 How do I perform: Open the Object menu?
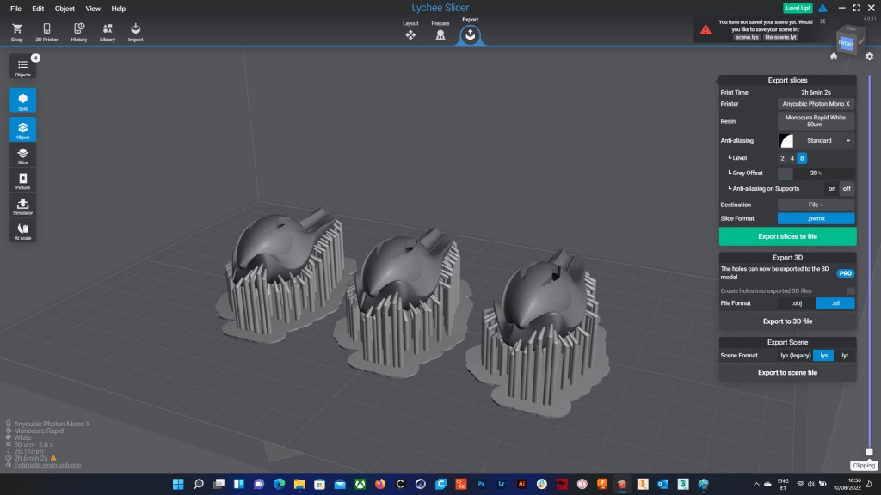pos(65,9)
